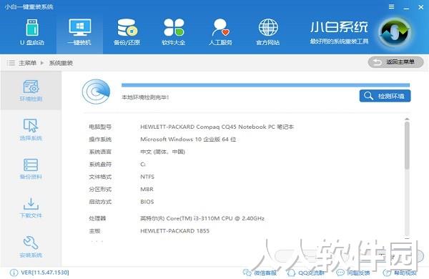This screenshot has height=279, width=429.
Task: Close the 小白一键重装系统 window
Action: (x=421, y=7)
